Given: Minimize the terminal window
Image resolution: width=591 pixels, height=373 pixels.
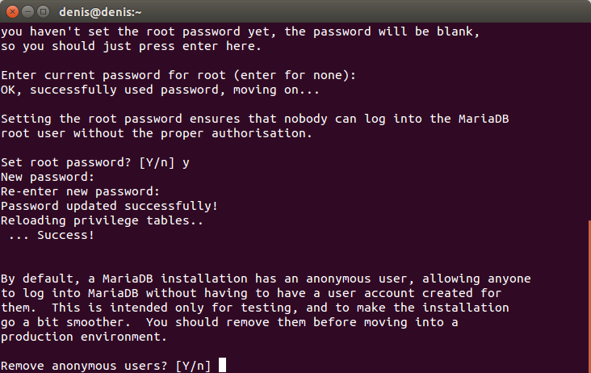Looking at the screenshot, I should (27, 11).
